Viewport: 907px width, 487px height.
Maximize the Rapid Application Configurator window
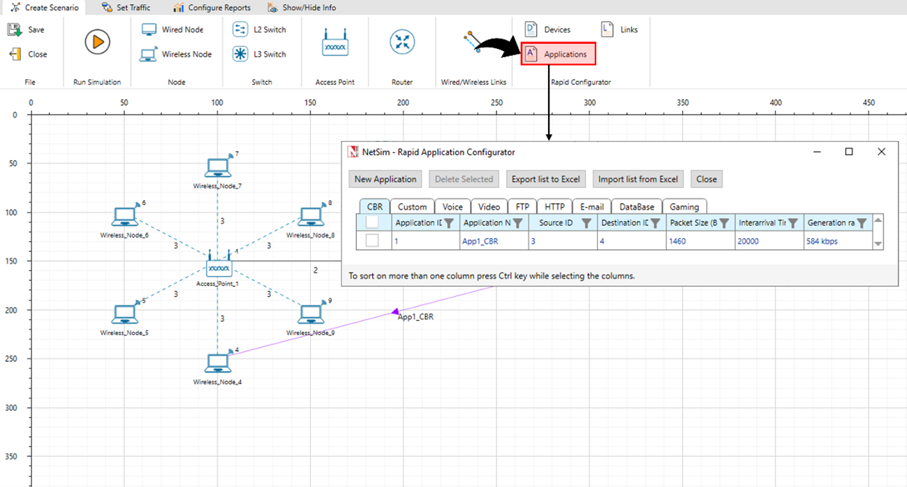(x=849, y=152)
